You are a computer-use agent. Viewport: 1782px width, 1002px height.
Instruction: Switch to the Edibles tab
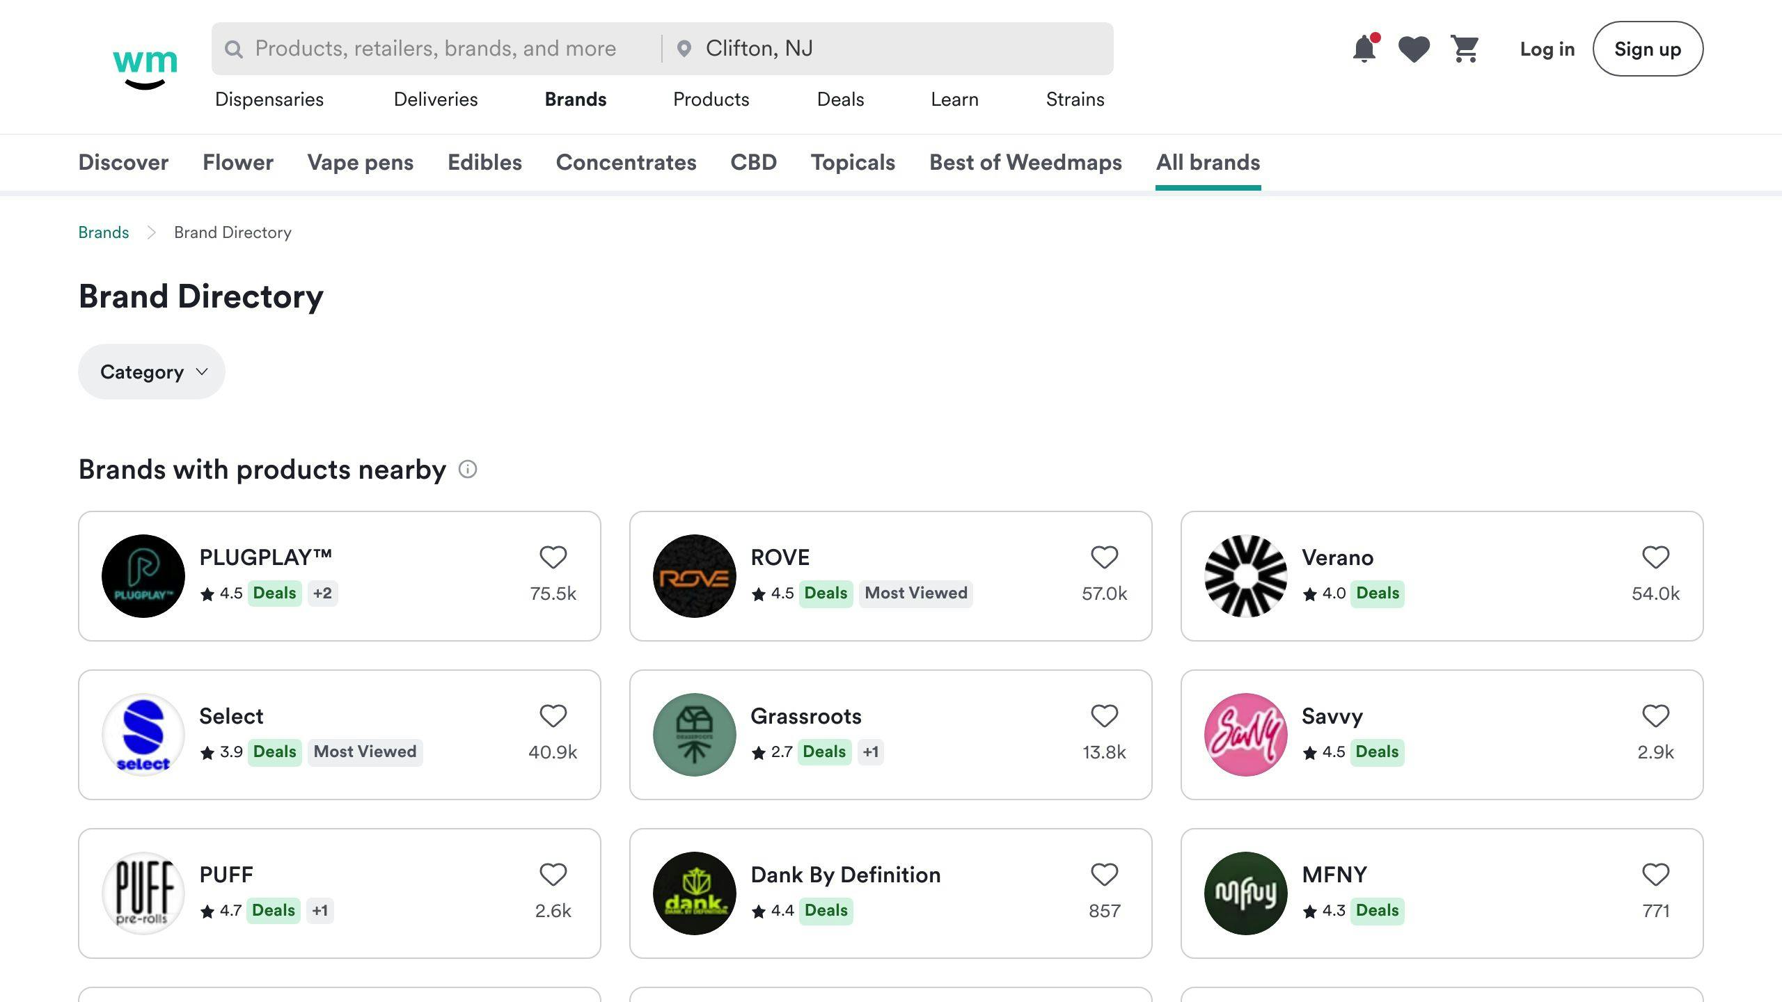(x=484, y=162)
